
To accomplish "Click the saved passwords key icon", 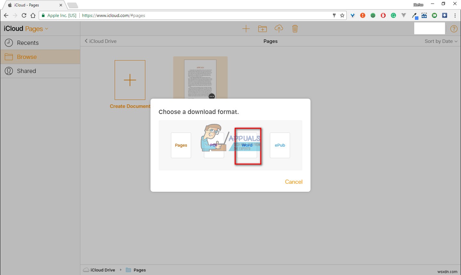I will click(334, 15).
